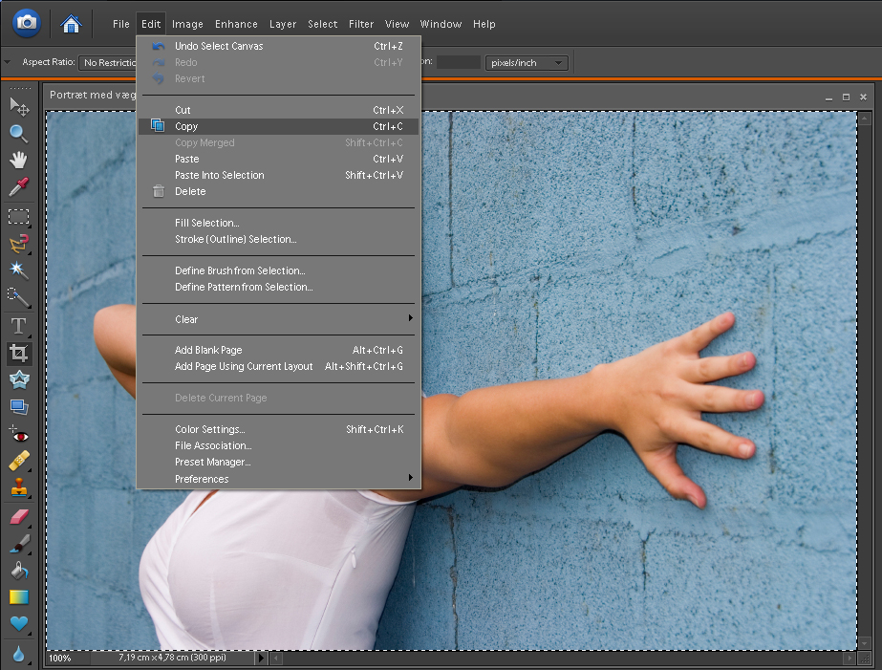
Task: Select the Paint Bucket tool
Action: click(x=18, y=571)
